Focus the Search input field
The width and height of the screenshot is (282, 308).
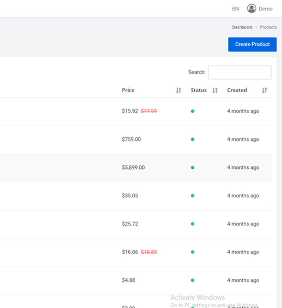coord(239,73)
